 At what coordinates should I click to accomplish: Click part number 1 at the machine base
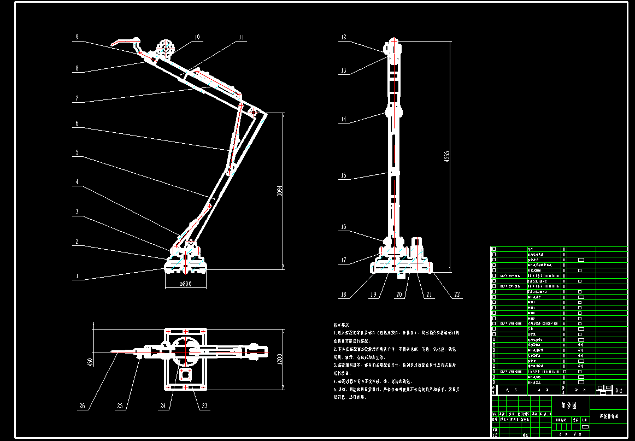[x=77, y=277]
